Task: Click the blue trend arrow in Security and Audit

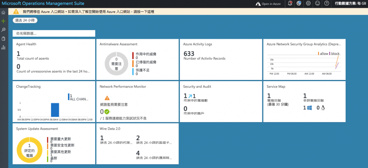Action: (x=190, y=96)
